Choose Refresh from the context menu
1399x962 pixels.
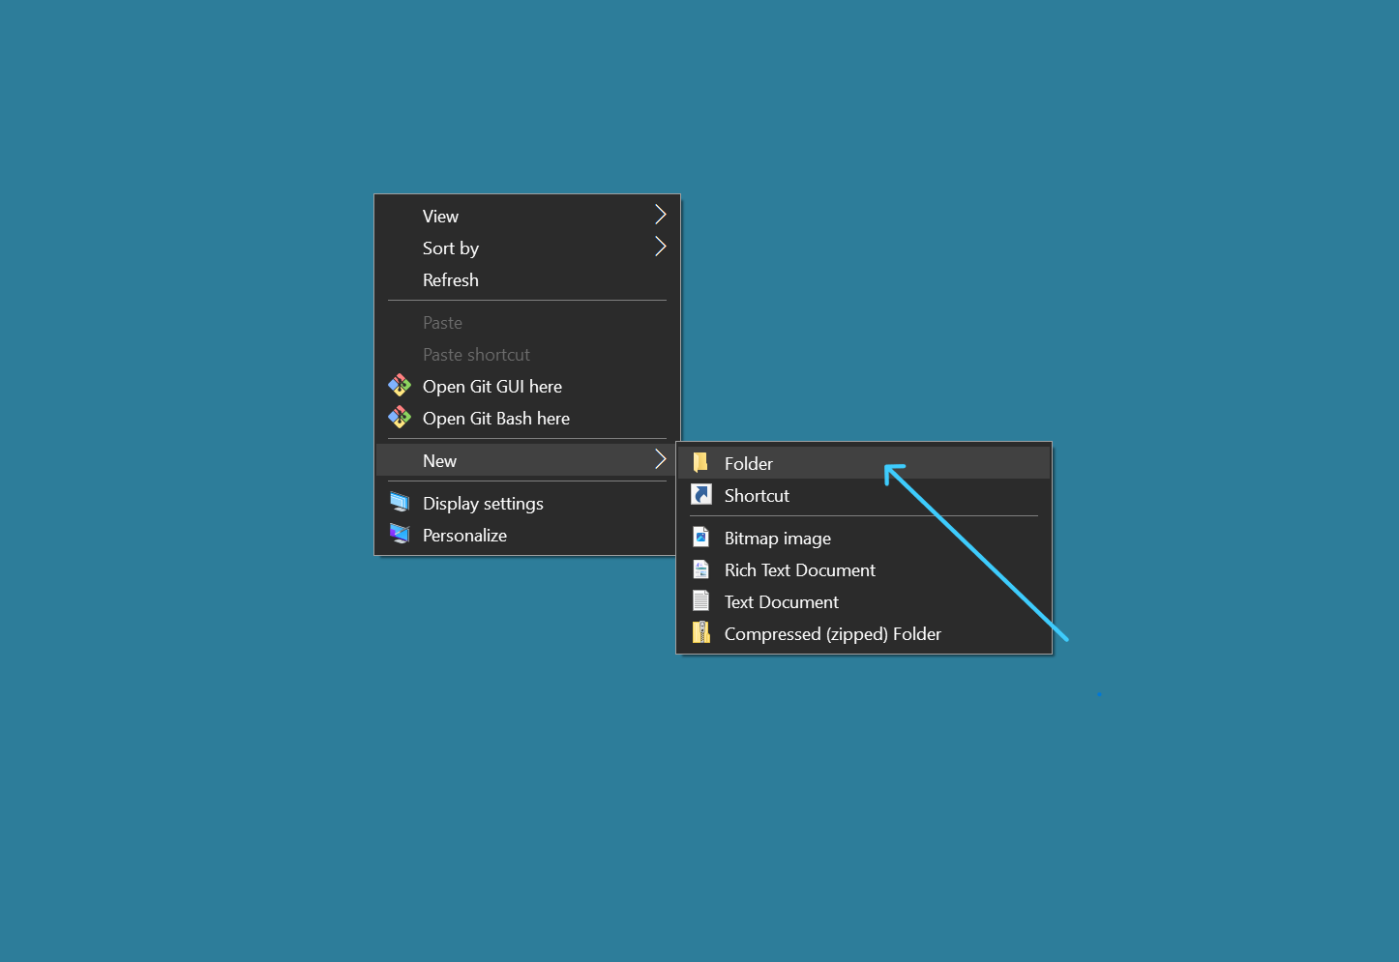point(451,280)
